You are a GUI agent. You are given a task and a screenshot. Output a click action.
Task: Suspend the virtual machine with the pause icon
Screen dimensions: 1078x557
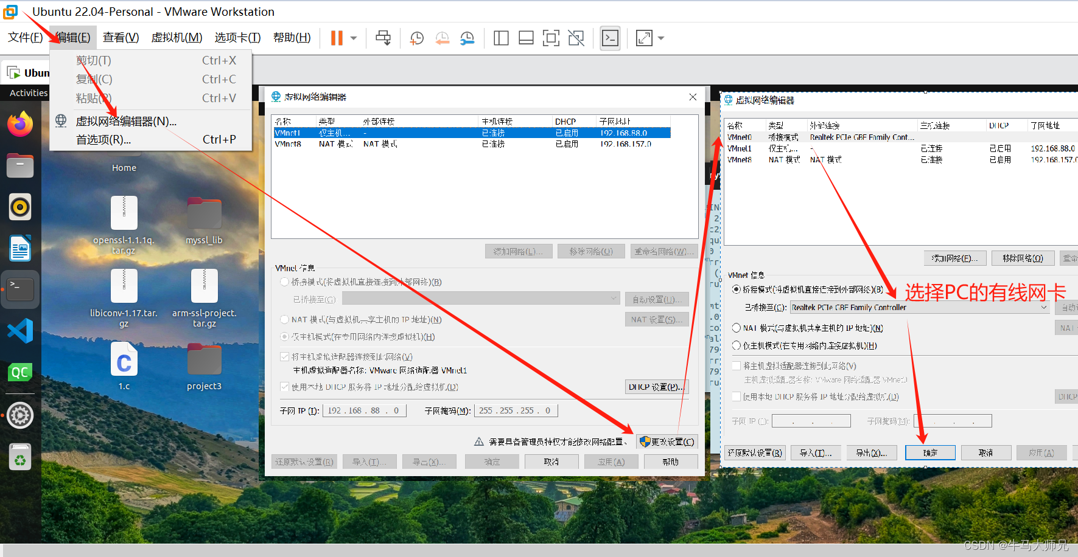point(337,38)
